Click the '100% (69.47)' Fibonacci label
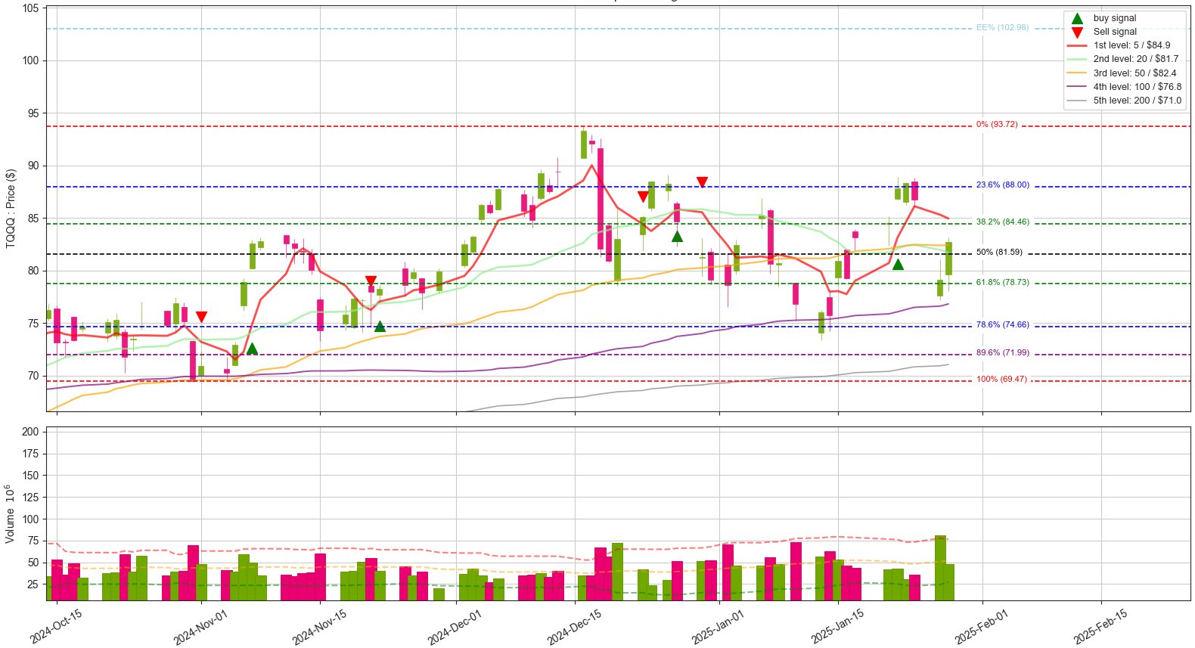1195x648 pixels. (x=1001, y=380)
